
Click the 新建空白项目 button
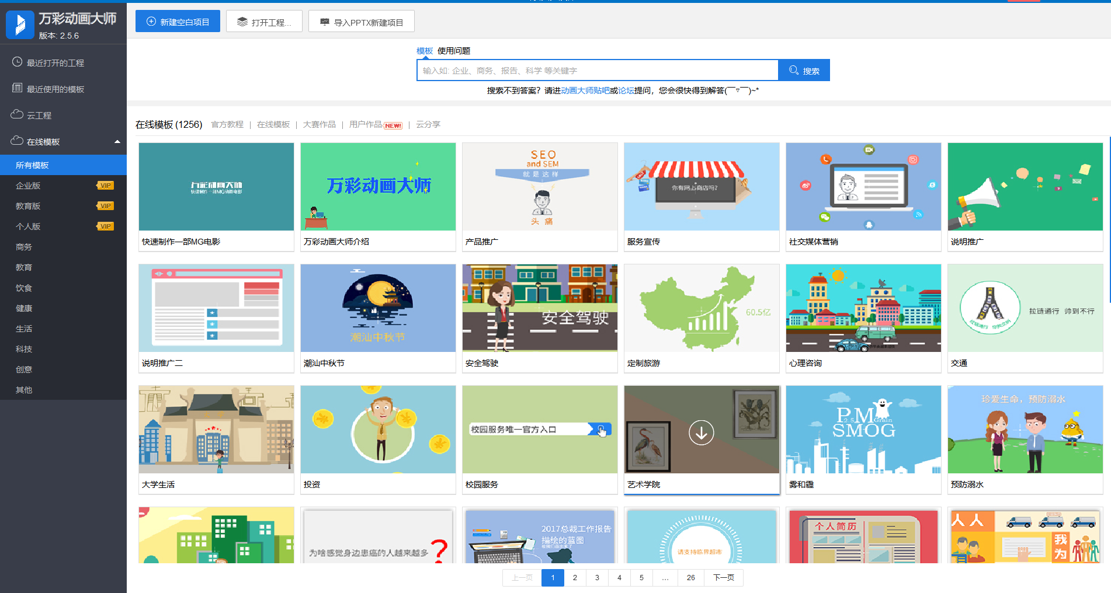tap(178, 22)
